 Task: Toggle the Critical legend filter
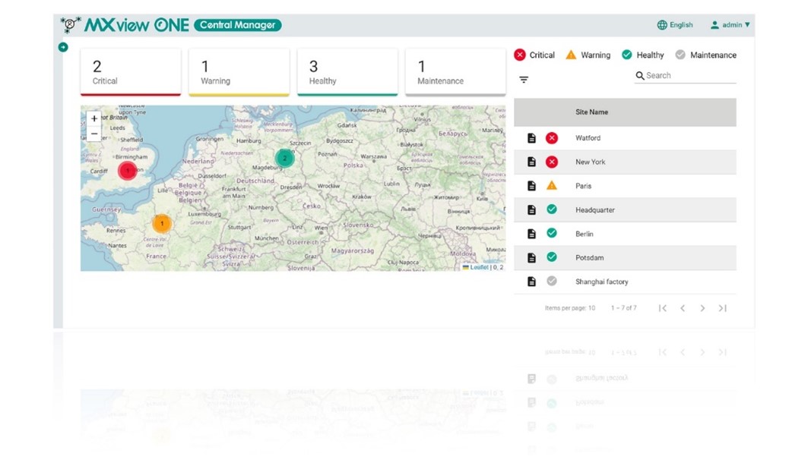534,55
